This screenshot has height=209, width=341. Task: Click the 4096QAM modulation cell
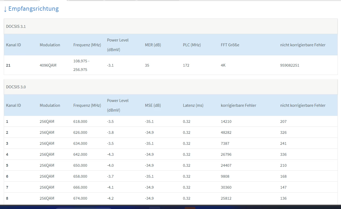coord(48,65)
